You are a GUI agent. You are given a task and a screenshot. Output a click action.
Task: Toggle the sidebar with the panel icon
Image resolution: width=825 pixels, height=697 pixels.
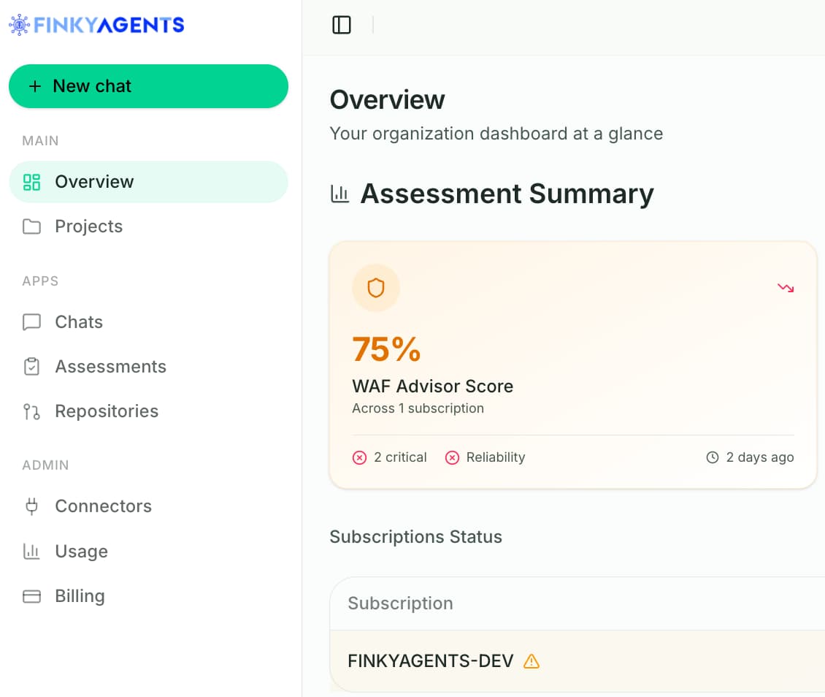pyautogui.click(x=342, y=24)
